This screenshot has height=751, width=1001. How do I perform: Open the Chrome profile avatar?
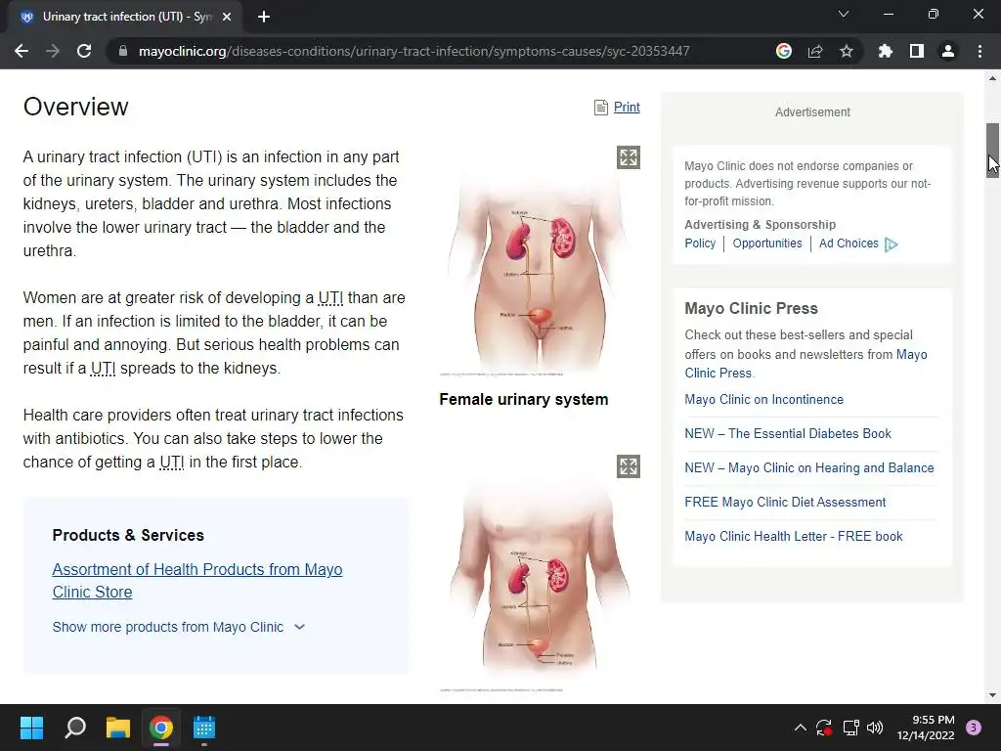pyautogui.click(x=948, y=51)
